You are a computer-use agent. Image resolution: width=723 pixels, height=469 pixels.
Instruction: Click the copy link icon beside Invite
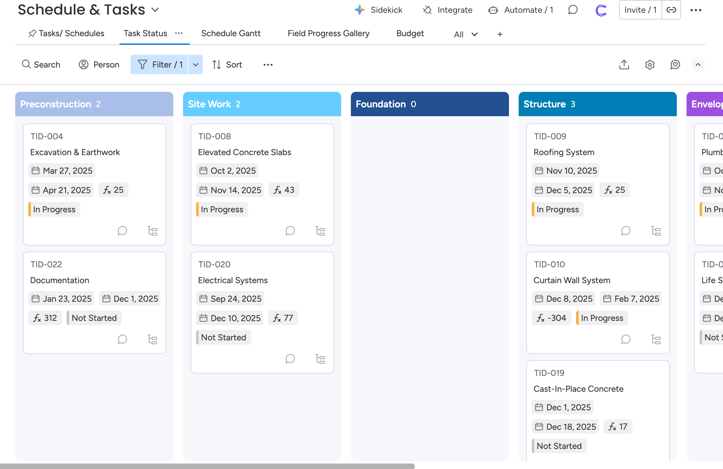[x=671, y=10]
